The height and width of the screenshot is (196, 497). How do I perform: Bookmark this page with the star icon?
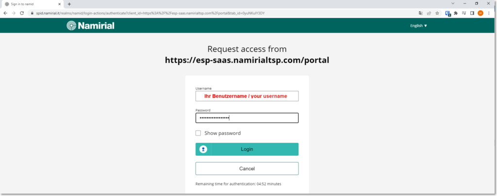437,13
